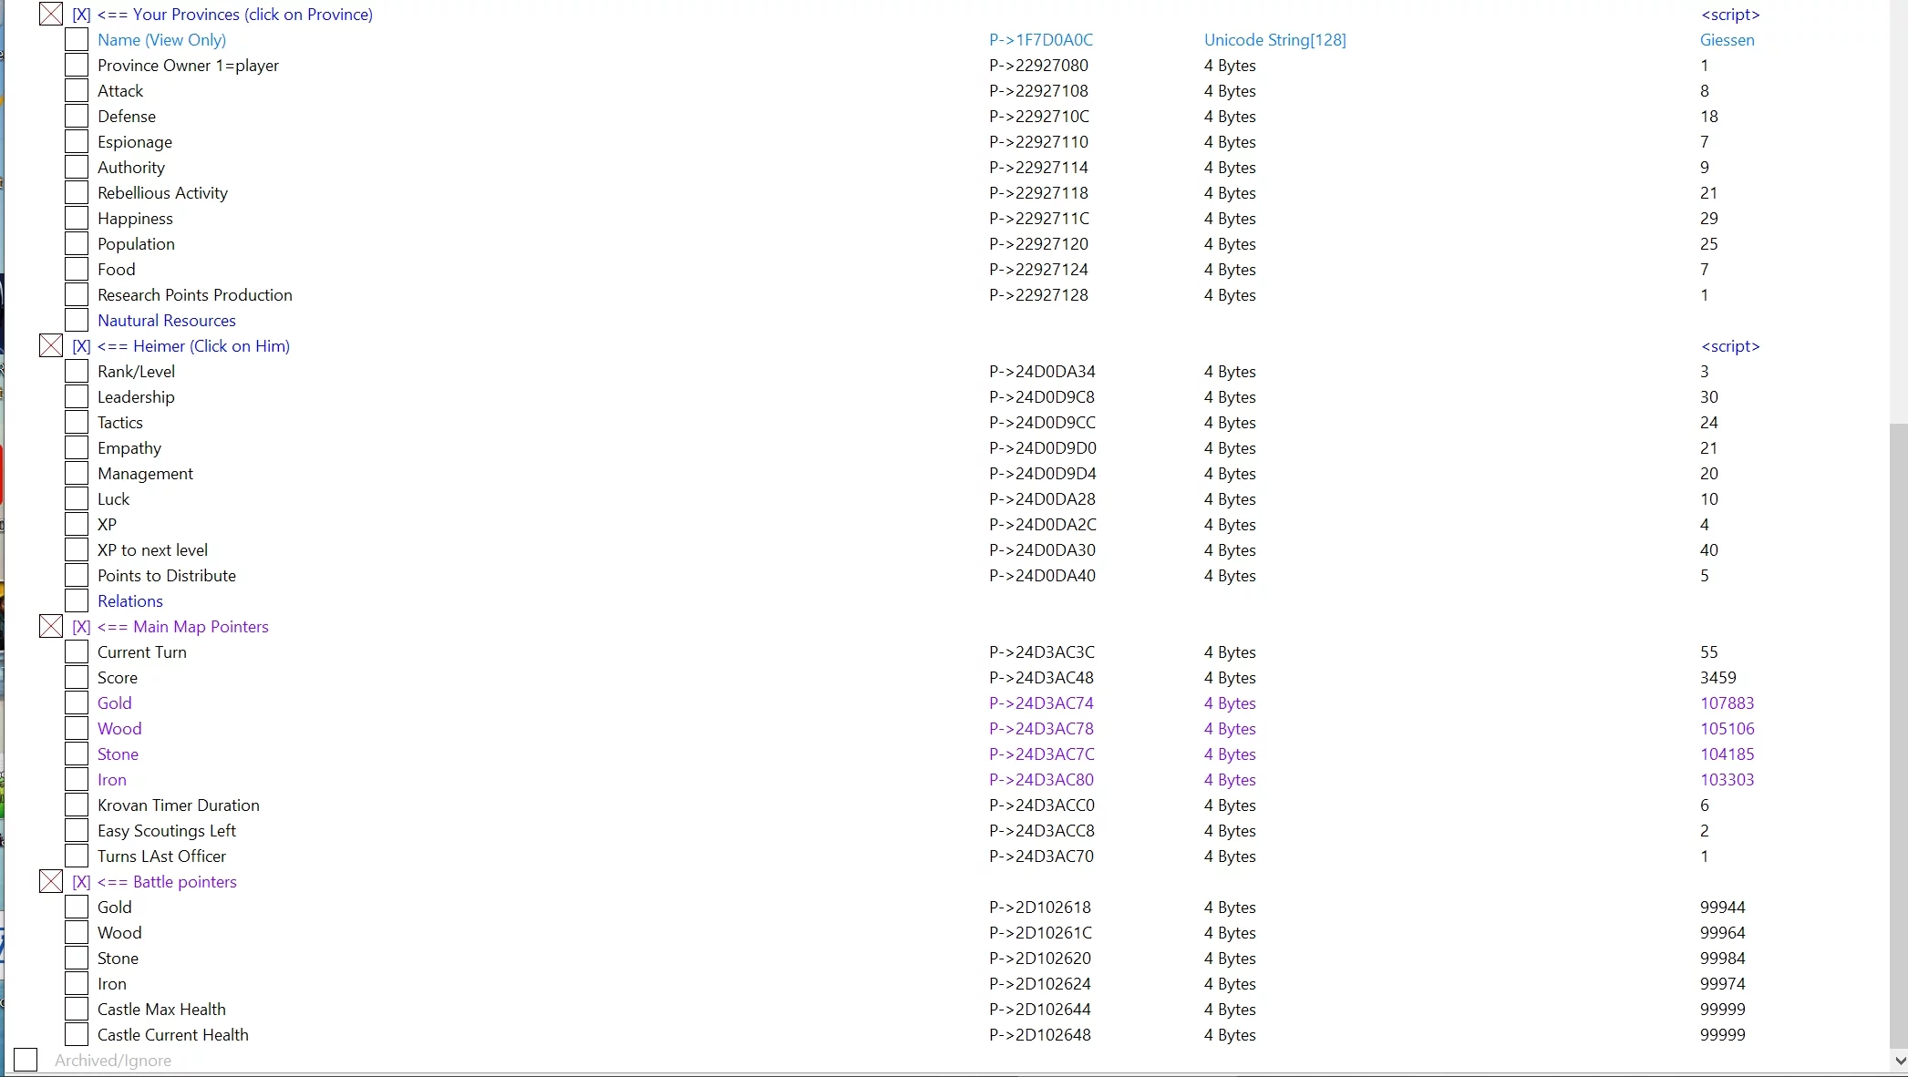Disable the Heimer script entry checkbox
The height and width of the screenshot is (1077, 1908).
[x=51, y=346]
